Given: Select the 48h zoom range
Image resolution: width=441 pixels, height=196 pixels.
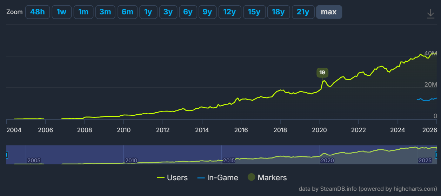Looking at the screenshot, I should pos(38,12).
